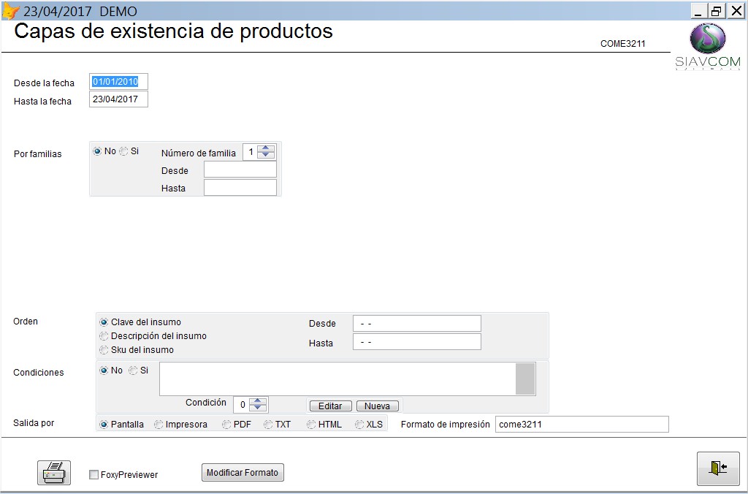The height and width of the screenshot is (494, 748).
Task: Click the Desde la fecha field
Action: 118,82
